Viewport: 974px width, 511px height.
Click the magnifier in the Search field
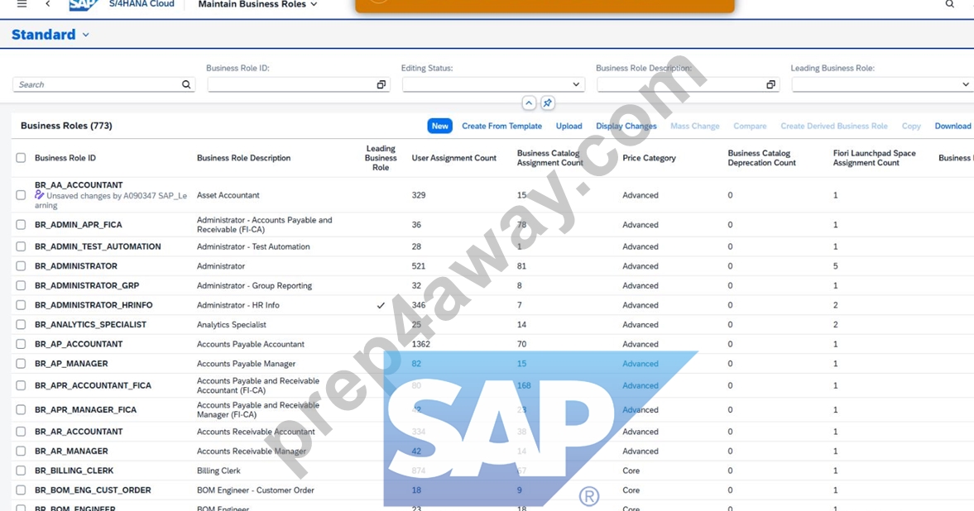(x=185, y=84)
